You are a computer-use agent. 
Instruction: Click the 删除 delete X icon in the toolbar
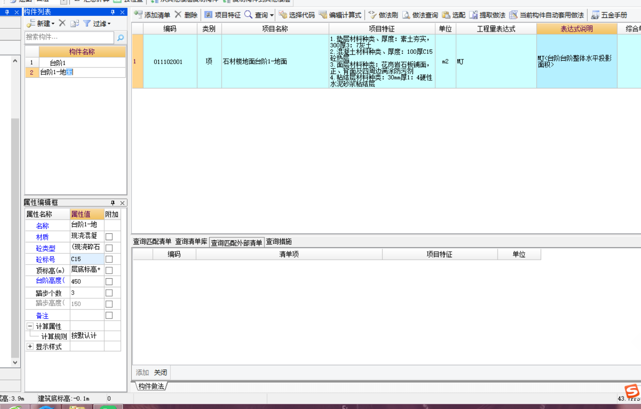pyautogui.click(x=178, y=15)
